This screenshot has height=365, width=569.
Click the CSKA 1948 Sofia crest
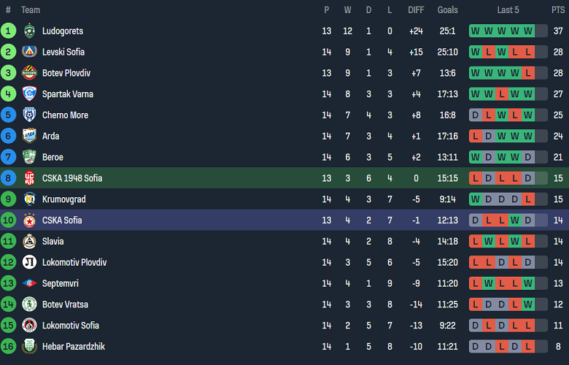click(29, 178)
